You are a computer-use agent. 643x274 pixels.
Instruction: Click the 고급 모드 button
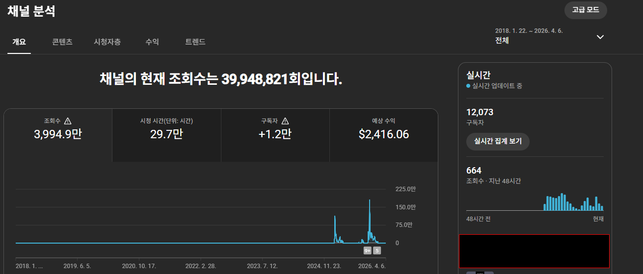click(586, 10)
